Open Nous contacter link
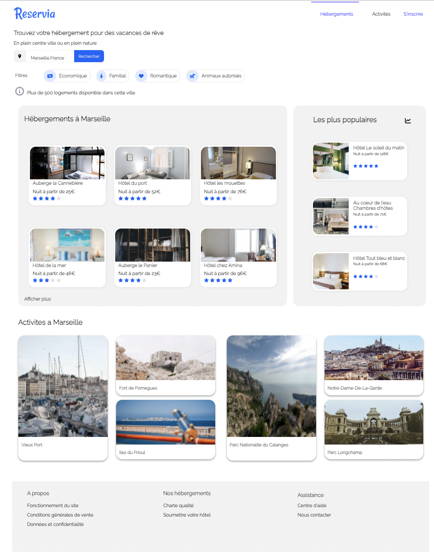The height and width of the screenshot is (555, 434). [314, 515]
